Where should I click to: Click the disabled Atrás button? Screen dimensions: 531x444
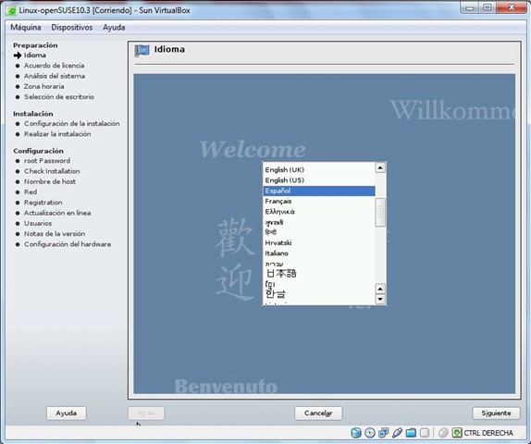[146, 413]
